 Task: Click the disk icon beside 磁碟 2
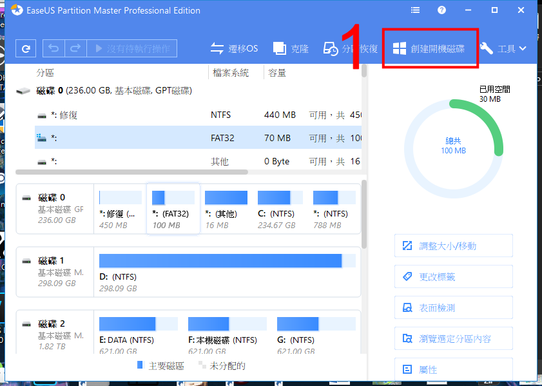click(x=26, y=325)
